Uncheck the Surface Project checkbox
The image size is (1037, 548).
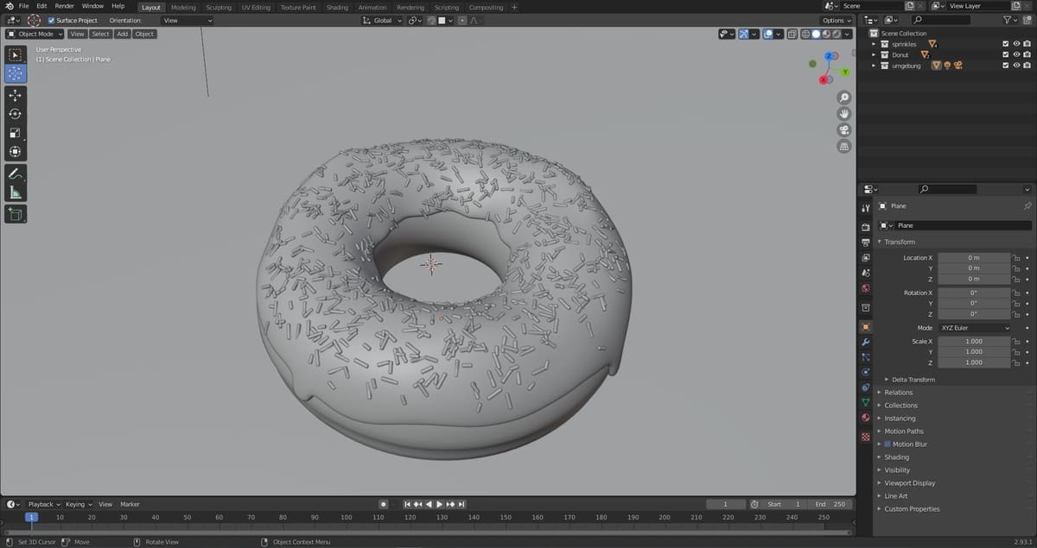click(x=51, y=20)
